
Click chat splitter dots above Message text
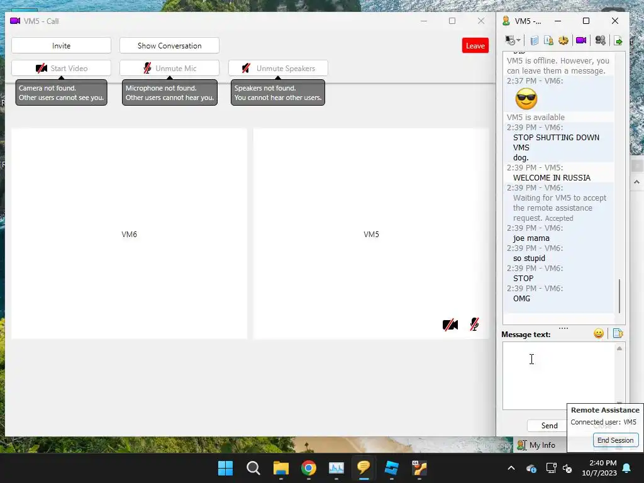(563, 328)
